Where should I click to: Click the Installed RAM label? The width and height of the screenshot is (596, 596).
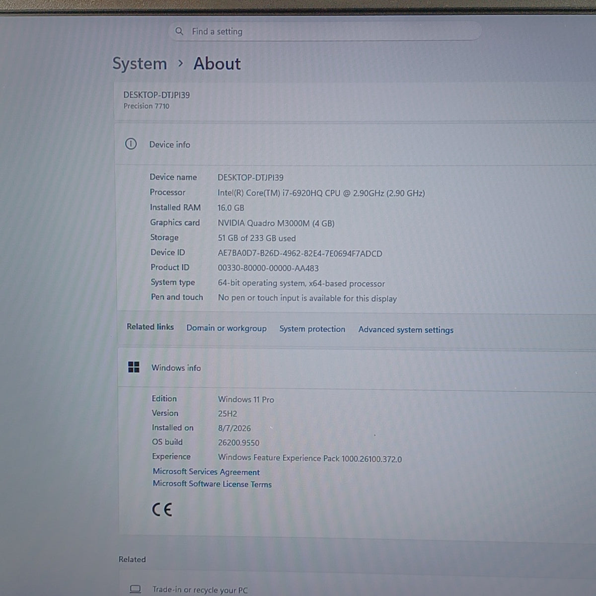pos(175,208)
